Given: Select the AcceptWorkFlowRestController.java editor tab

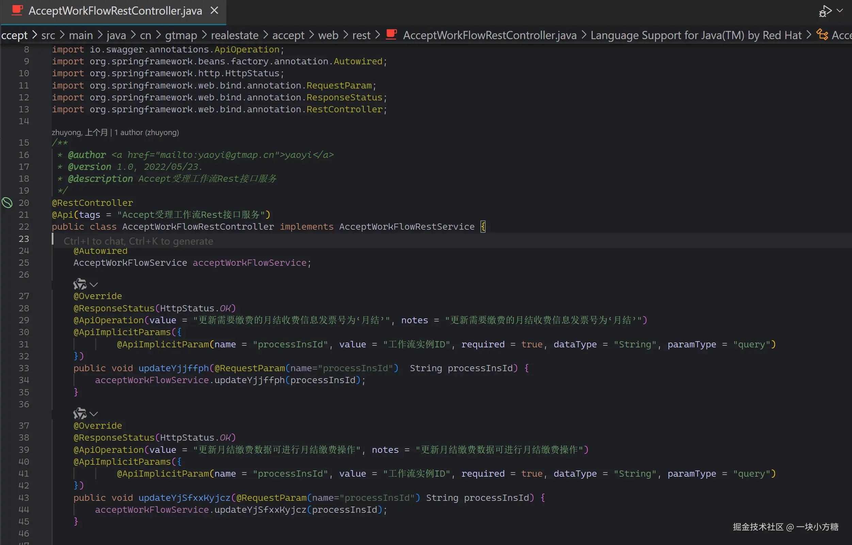Looking at the screenshot, I should (115, 11).
